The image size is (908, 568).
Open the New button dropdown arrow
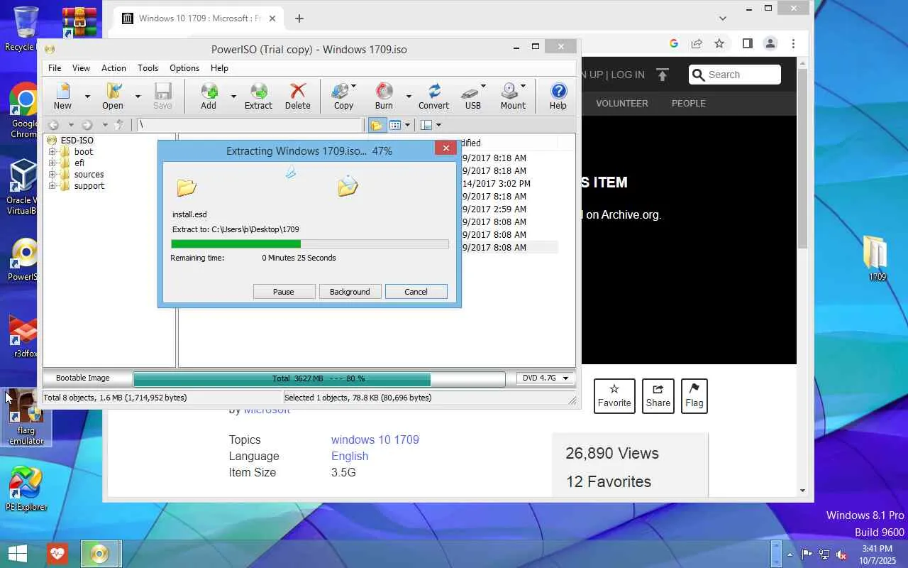87,96
